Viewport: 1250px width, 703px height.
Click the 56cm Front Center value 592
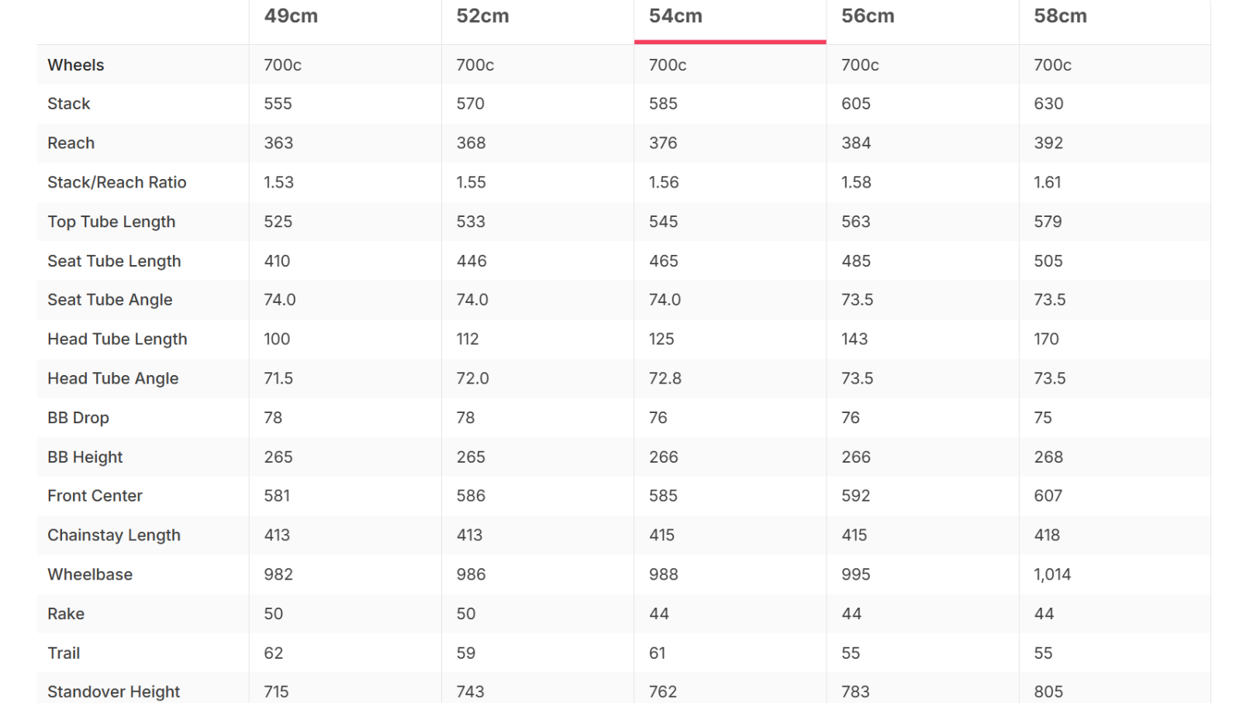click(x=856, y=496)
